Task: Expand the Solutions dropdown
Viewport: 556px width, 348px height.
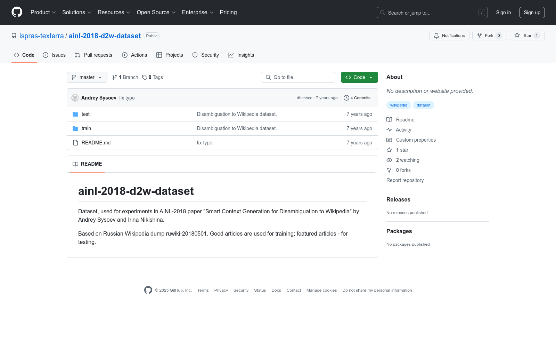Action: (x=77, y=13)
